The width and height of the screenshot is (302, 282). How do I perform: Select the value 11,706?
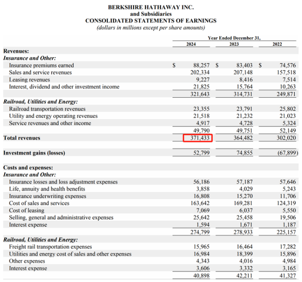coord(288,196)
